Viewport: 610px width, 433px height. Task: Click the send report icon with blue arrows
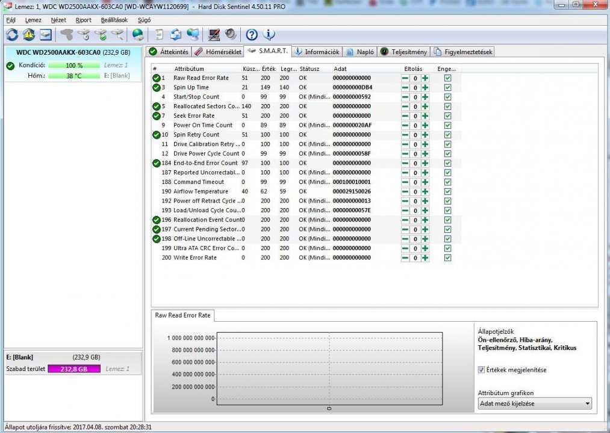click(176, 35)
